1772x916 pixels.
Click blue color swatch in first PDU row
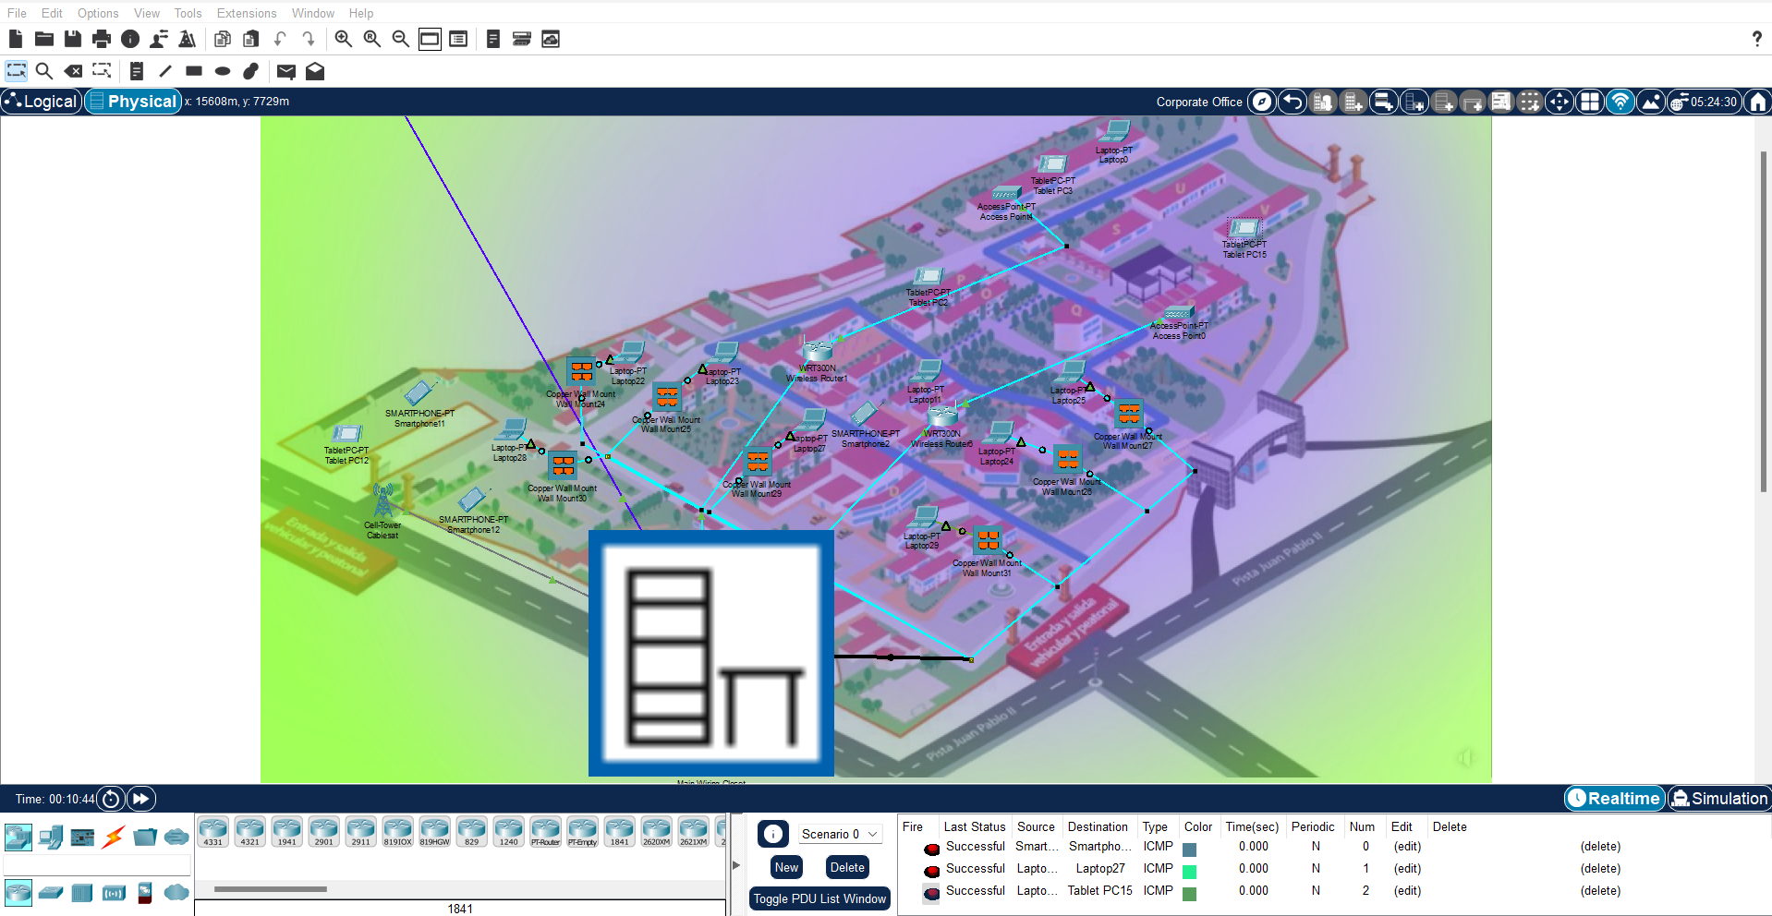pyautogui.click(x=1190, y=848)
